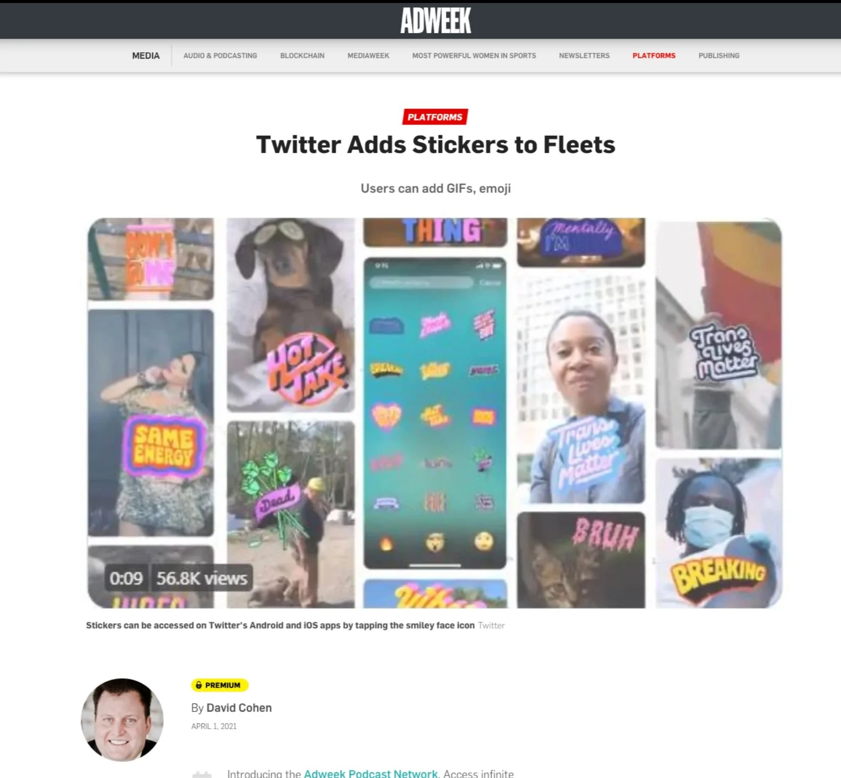Open David Cohen author page link
841x778 pixels.
pyautogui.click(x=239, y=708)
